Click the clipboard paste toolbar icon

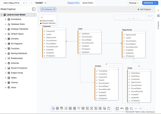109,108
